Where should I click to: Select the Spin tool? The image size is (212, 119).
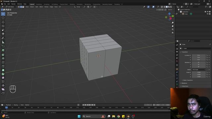3,74
